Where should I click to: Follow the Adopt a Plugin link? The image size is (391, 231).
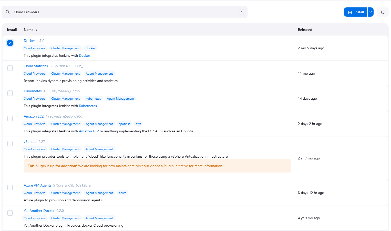pyautogui.click(x=162, y=166)
